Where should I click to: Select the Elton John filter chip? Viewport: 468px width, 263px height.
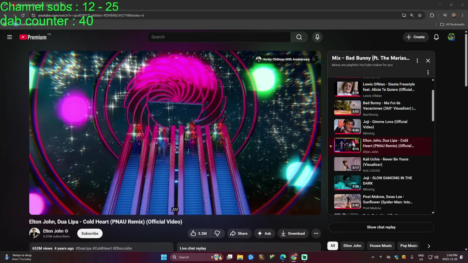[x=352, y=246]
